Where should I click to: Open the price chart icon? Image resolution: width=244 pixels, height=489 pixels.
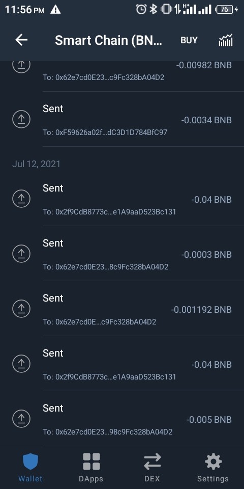[226, 40]
